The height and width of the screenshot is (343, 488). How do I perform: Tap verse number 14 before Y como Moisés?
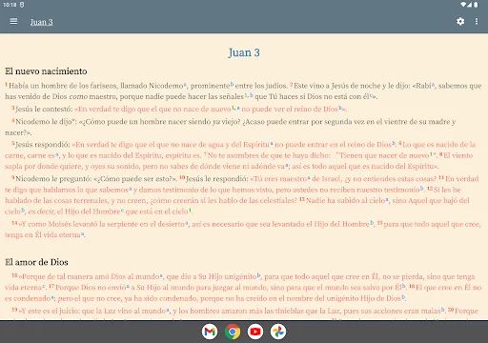point(14,223)
